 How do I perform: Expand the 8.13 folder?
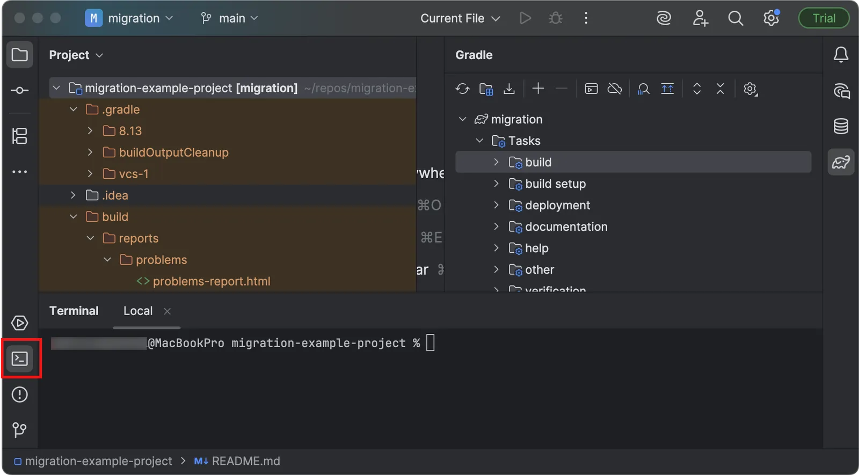90,130
